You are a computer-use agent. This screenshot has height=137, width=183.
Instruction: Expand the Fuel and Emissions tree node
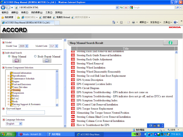tap(8, 84)
